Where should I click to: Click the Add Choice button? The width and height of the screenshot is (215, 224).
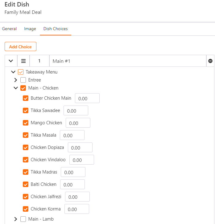pyautogui.click(x=20, y=46)
